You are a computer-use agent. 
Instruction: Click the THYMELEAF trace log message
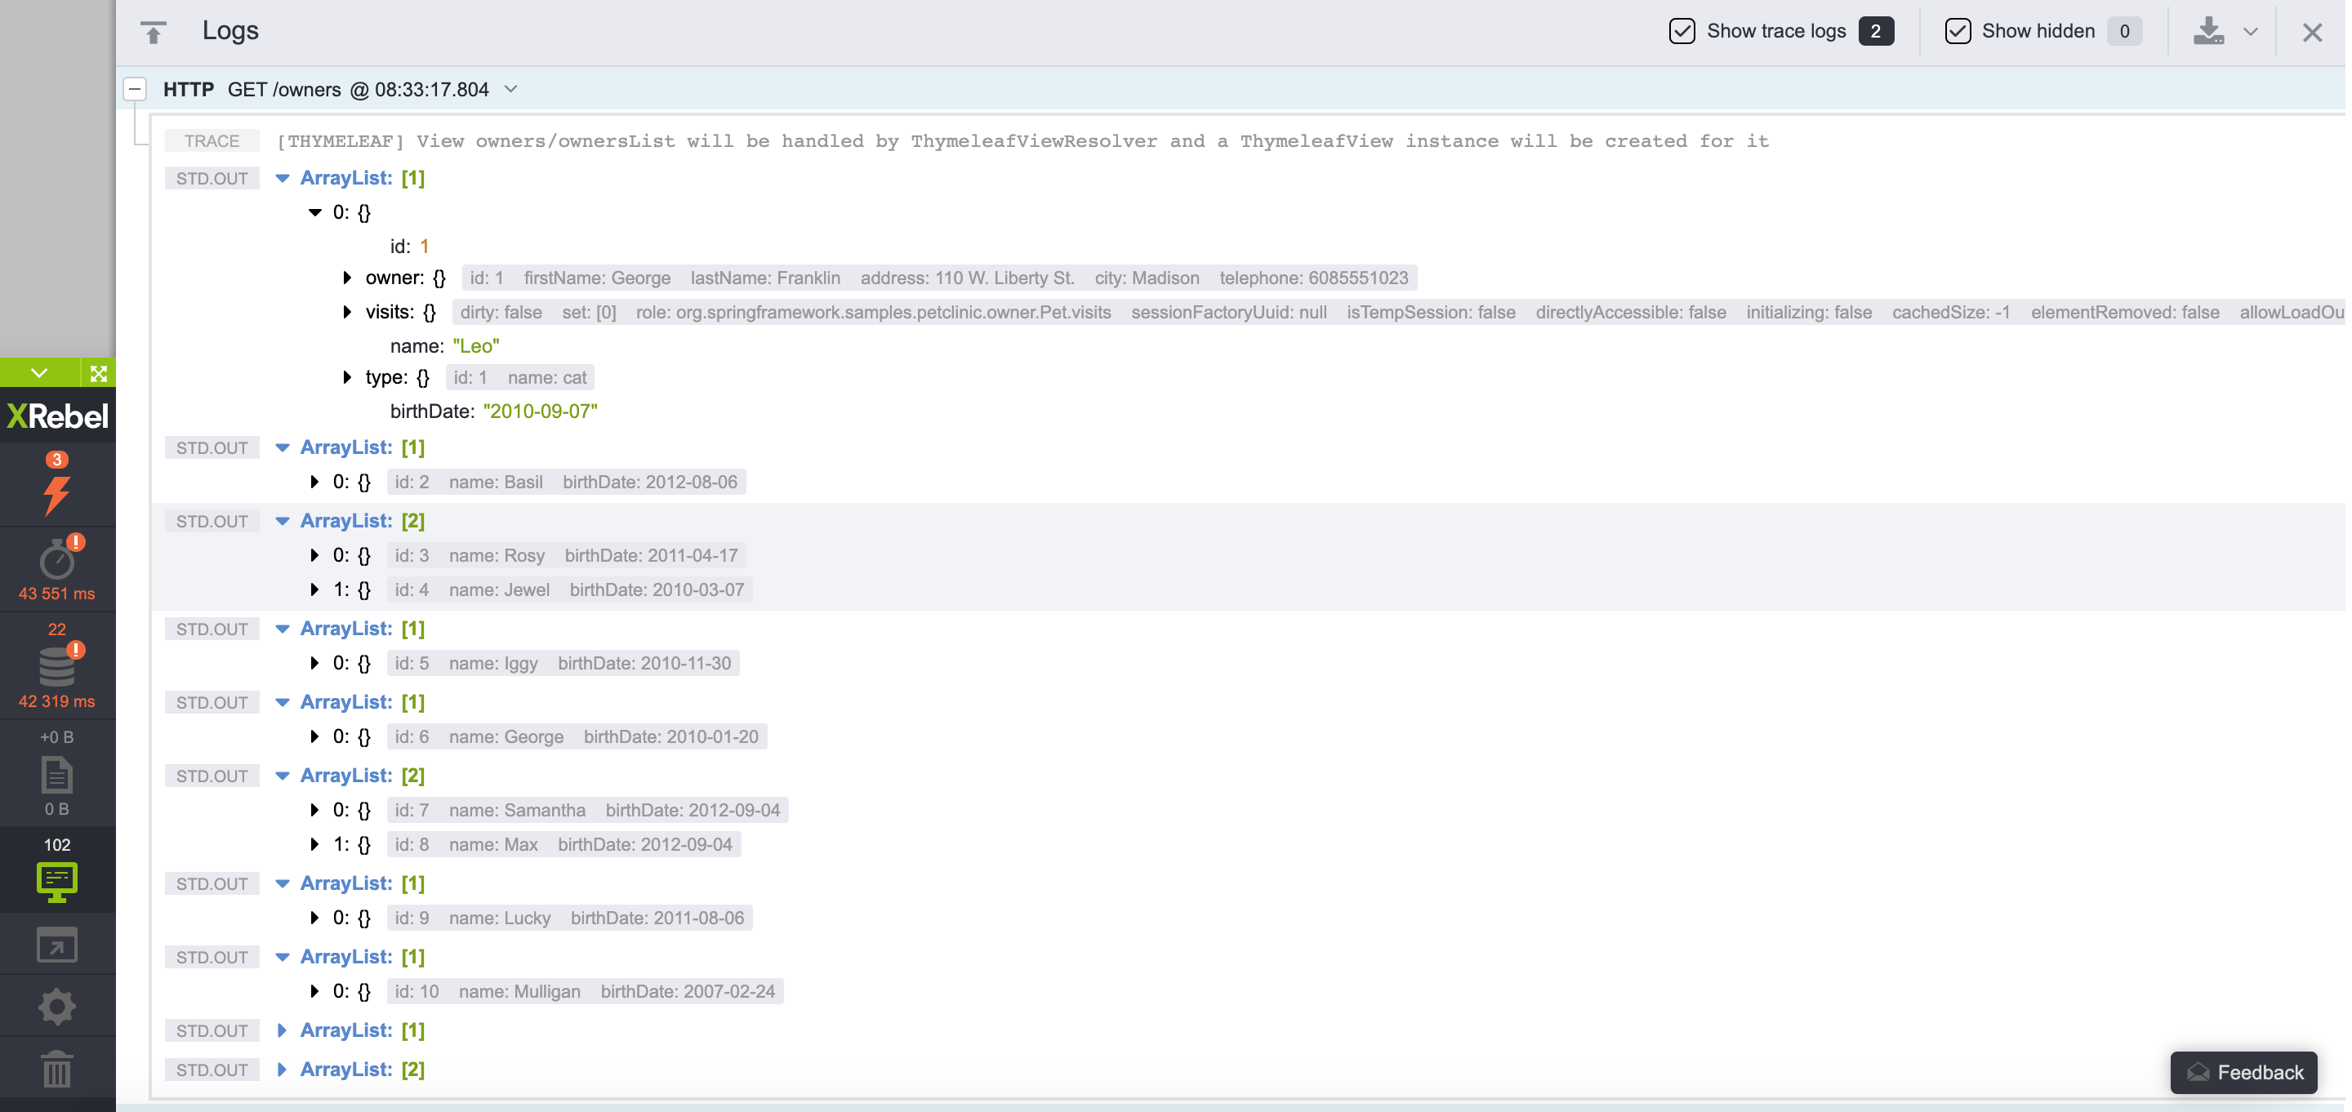(1022, 140)
